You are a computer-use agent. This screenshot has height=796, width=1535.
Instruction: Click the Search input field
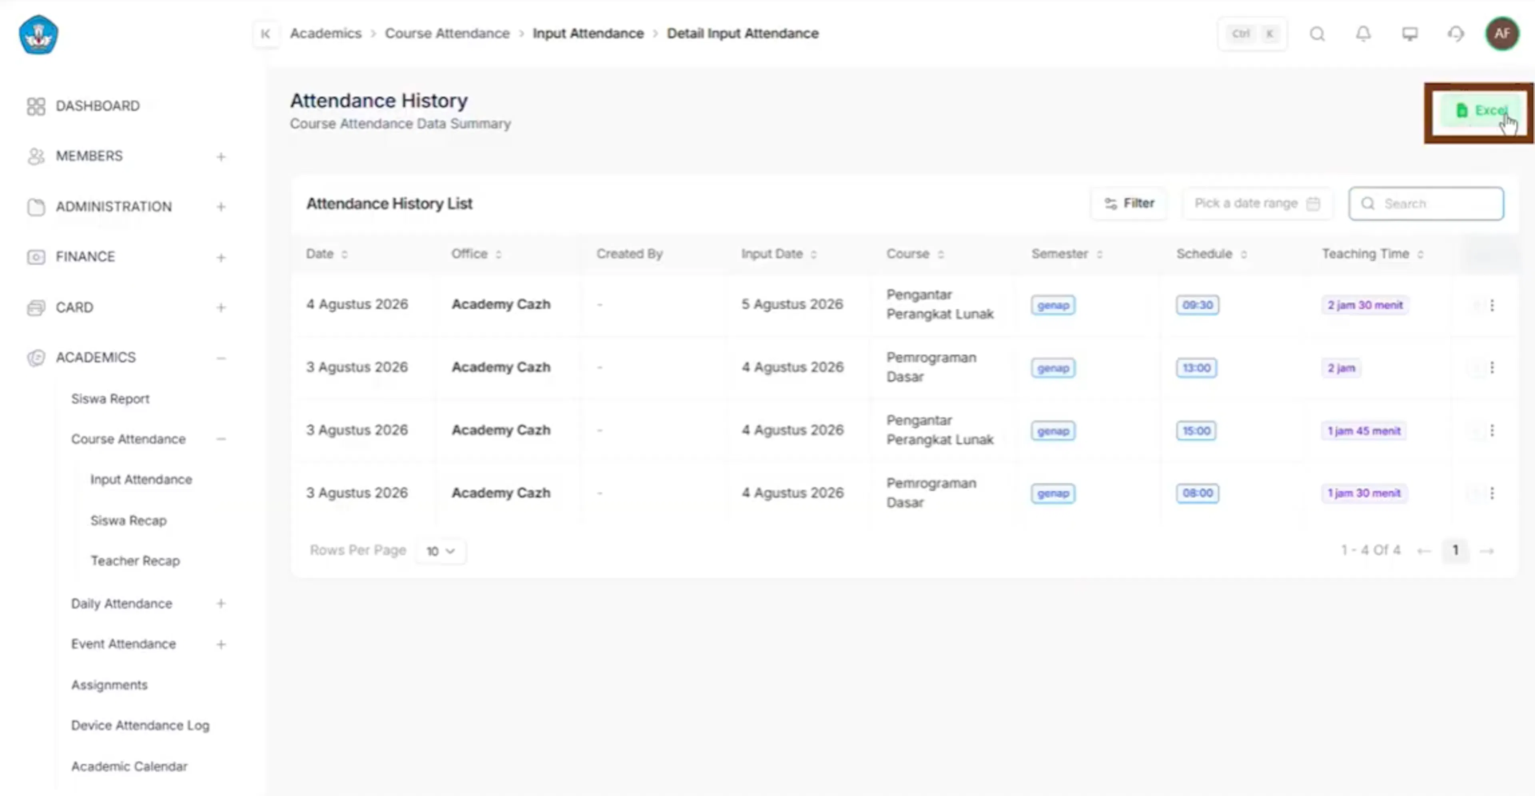tap(1426, 204)
